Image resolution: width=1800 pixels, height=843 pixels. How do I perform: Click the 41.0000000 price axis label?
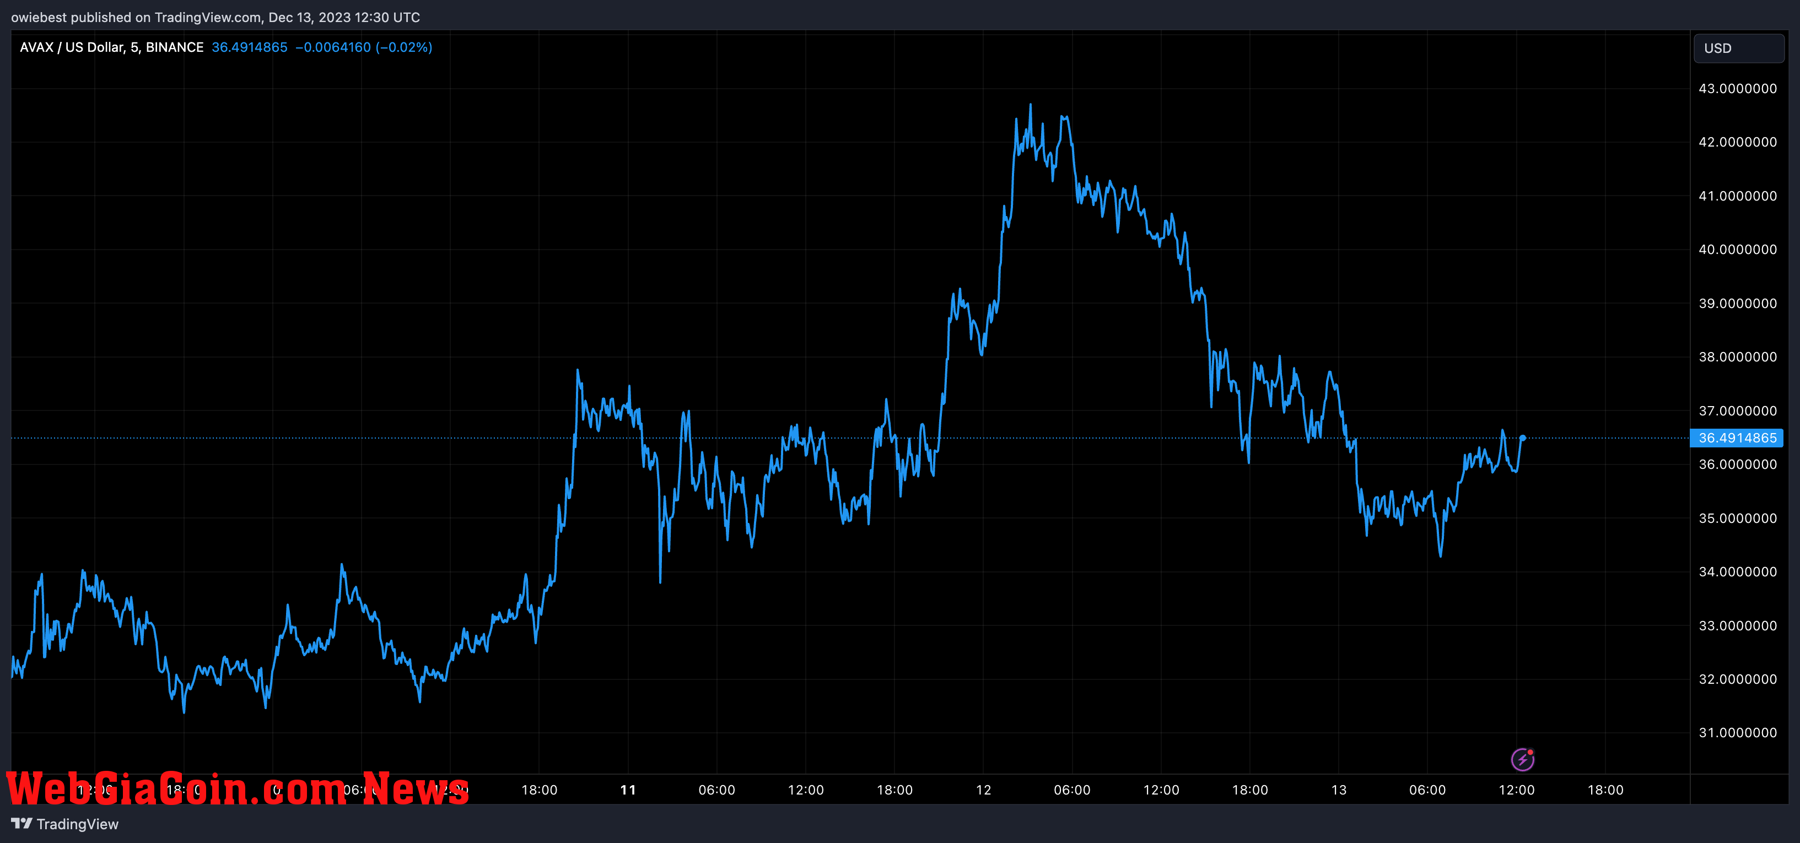click(1737, 196)
